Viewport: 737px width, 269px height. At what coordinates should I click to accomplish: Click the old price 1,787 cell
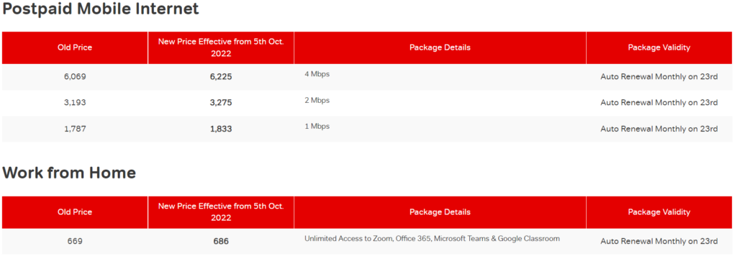[75, 129]
